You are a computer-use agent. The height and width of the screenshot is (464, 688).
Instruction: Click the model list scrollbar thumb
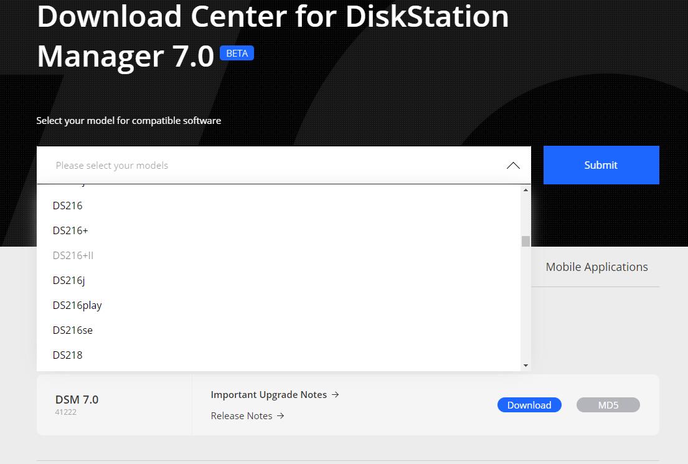point(525,242)
